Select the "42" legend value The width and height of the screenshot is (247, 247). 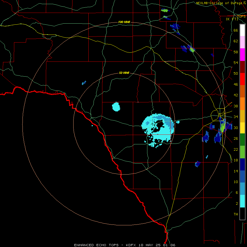click(236, 95)
